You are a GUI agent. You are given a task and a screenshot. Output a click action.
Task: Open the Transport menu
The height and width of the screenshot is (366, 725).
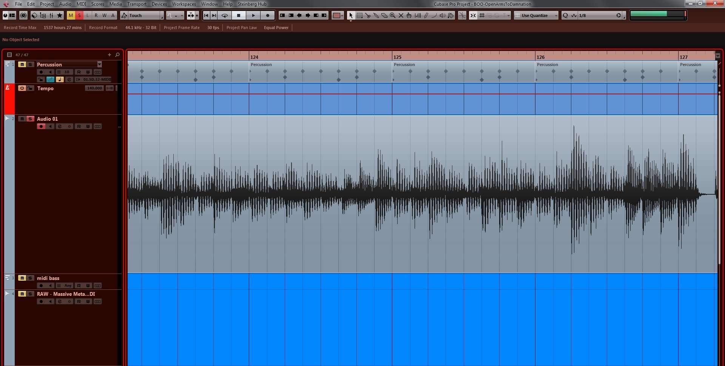[x=137, y=4]
